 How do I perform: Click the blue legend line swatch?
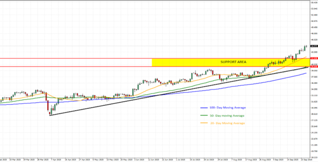tap(204, 108)
